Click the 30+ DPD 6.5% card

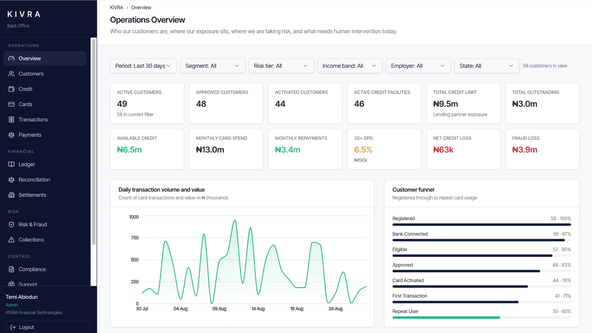[x=384, y=149]
